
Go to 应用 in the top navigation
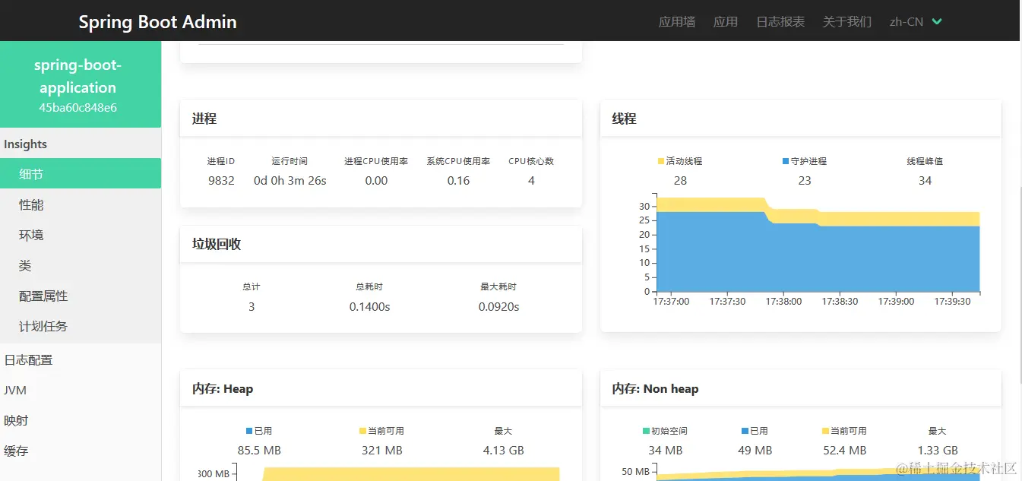(x=726, y=22)
